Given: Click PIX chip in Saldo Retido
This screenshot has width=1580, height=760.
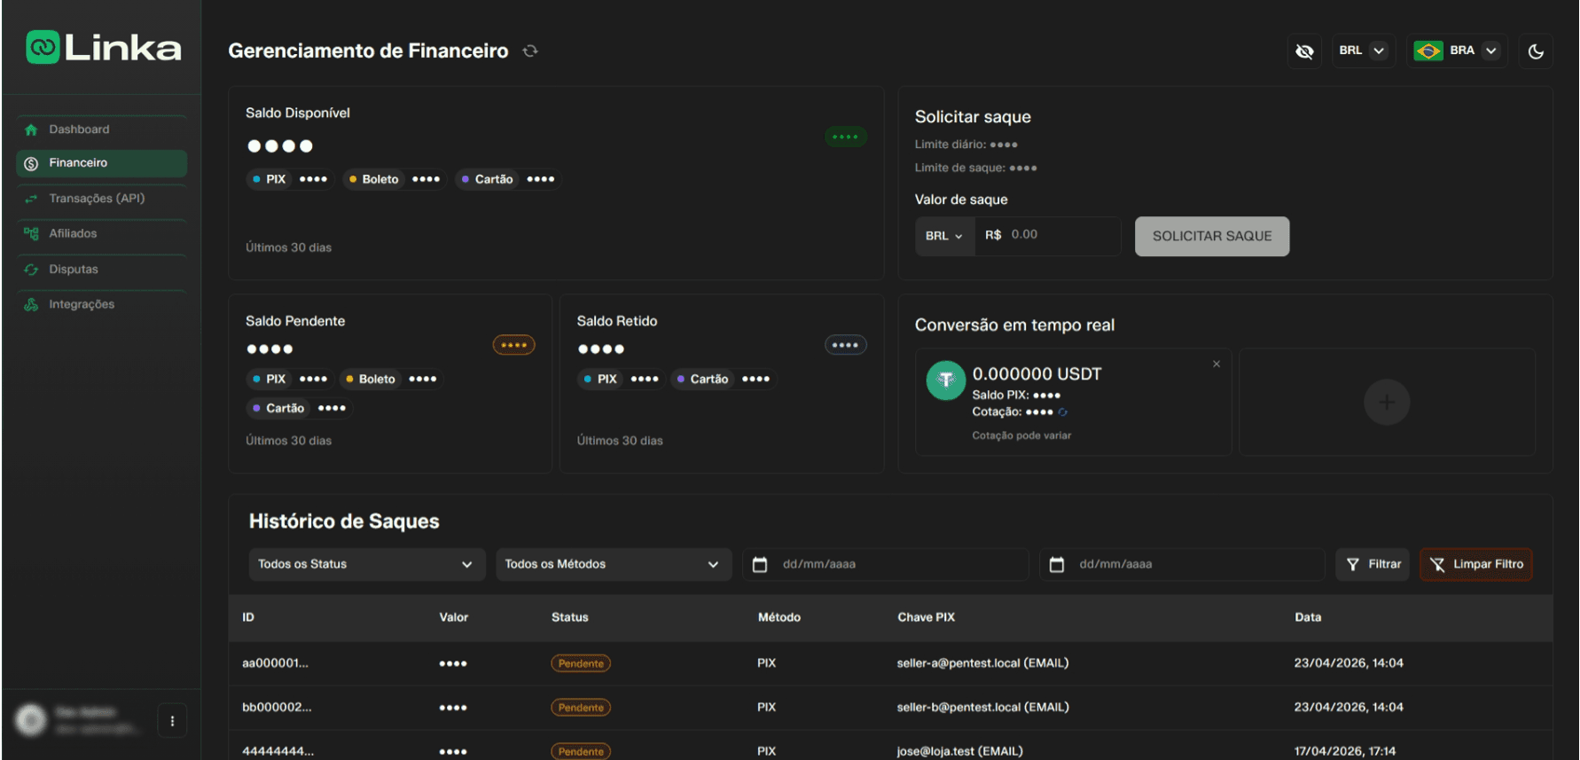Looking at the screenshot, I should (x=621, y=379).
